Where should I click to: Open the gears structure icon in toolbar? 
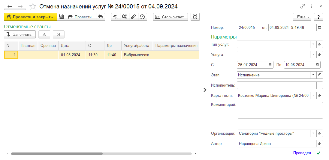point(125,17)
